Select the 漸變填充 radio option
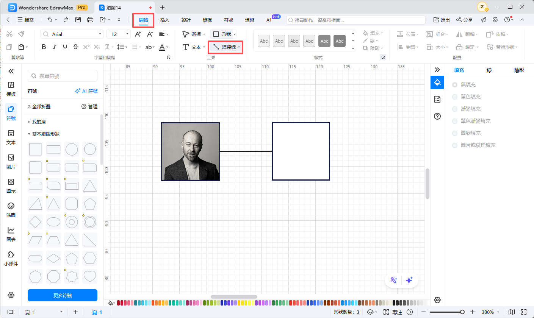The image size is (534, 318). click(x=455, y=109)
